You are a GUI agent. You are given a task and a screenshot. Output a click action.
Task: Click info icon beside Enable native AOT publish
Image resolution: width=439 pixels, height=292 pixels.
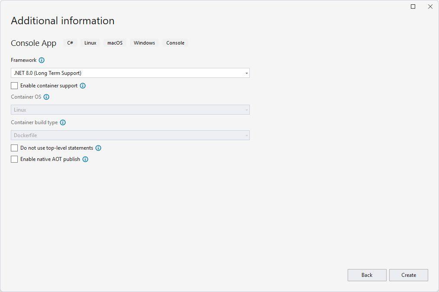[85, 159]
